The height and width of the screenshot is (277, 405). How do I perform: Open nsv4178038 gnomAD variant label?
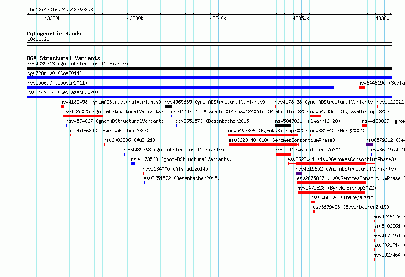pos(325,102)
